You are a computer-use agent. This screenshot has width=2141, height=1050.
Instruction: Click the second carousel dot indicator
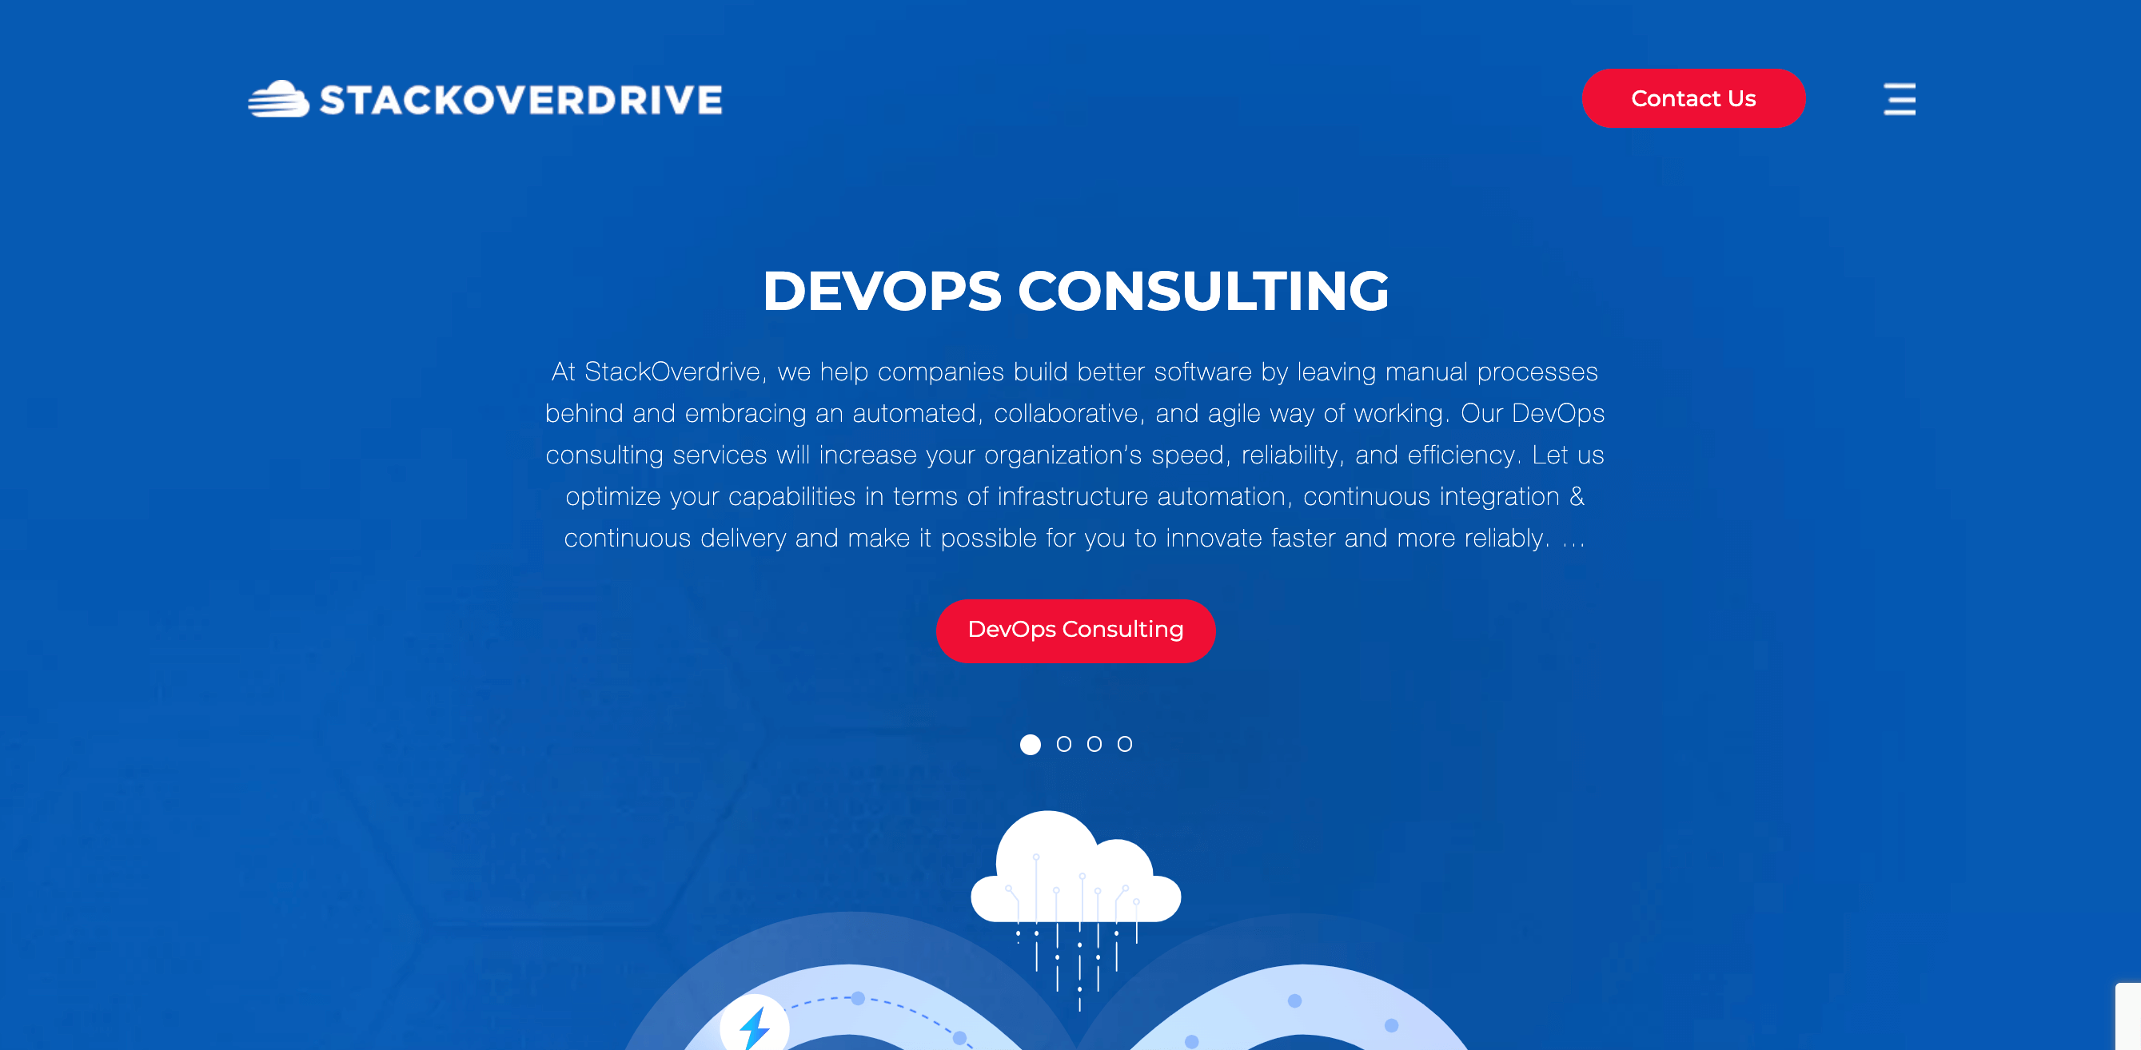click(1063, 744)
